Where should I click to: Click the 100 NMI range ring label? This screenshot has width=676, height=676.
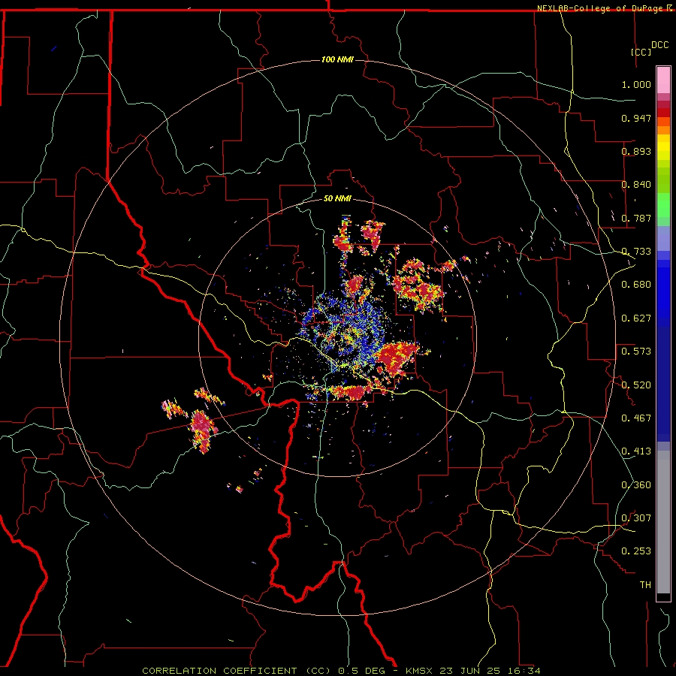pos(337,59)
